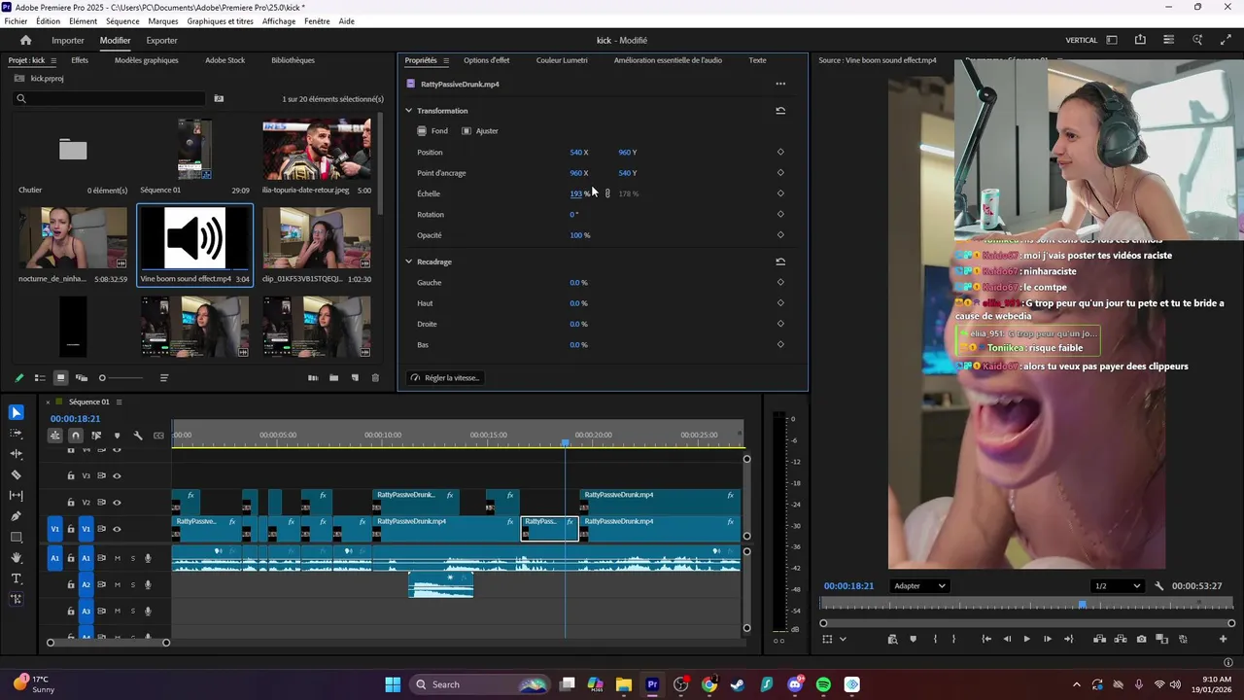Delete selected item with trash icon
Viewport: 1244px width, 700px height.
click(375, 378)
